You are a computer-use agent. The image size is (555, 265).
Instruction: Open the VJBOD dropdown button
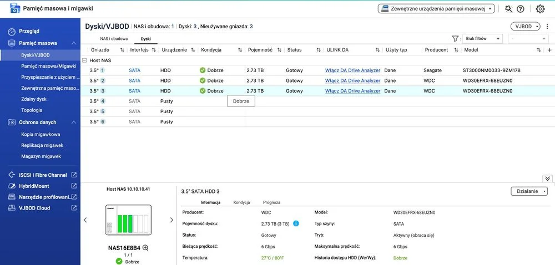pyautogui.click(x=525, y=26)
